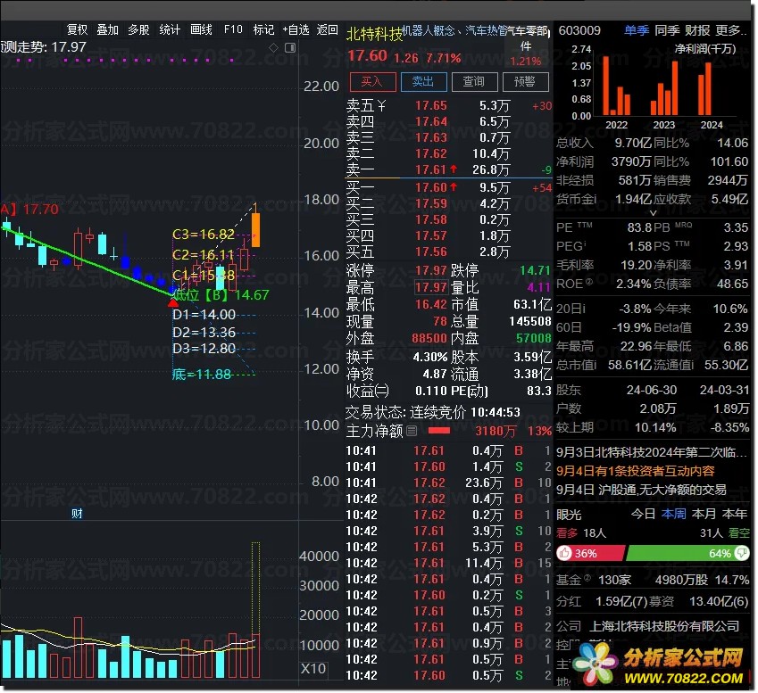
Task: Open the 主力净额 detail list icon
Action: click(x=412, y=431)
